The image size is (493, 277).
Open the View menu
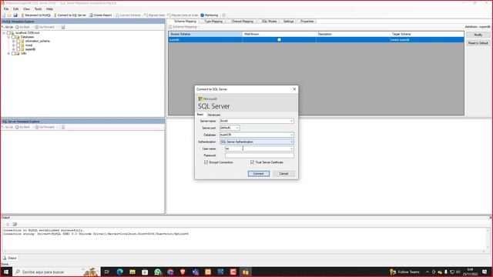pyautogui.click(x=26, y=8)
